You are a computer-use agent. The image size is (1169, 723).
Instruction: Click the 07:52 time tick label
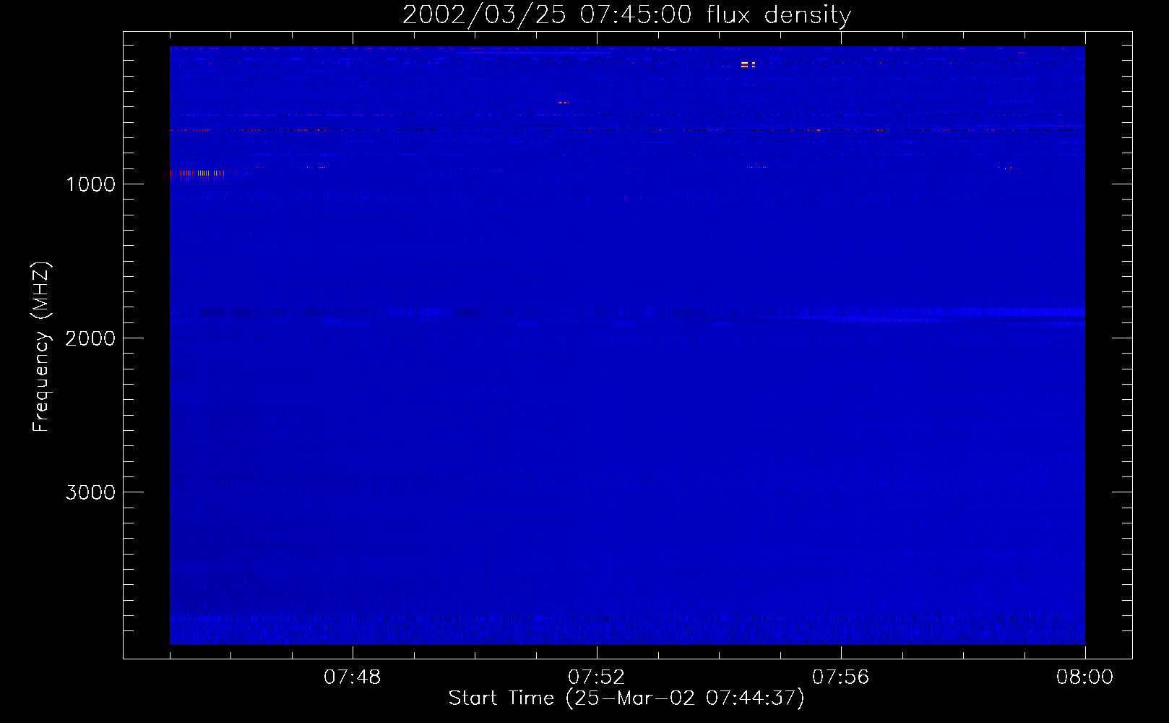[597, 677]
